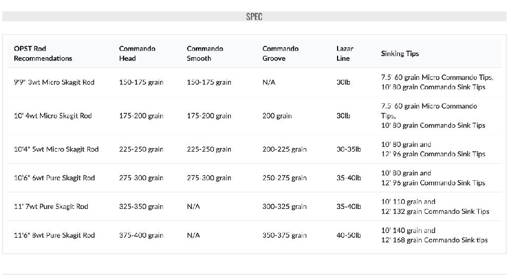Viewport: 513px width, 275px height.
Task: Select the 10'4" 5wt Micro Skagit Rod row label
Action: pyautogui.click(x=56, y=150)
